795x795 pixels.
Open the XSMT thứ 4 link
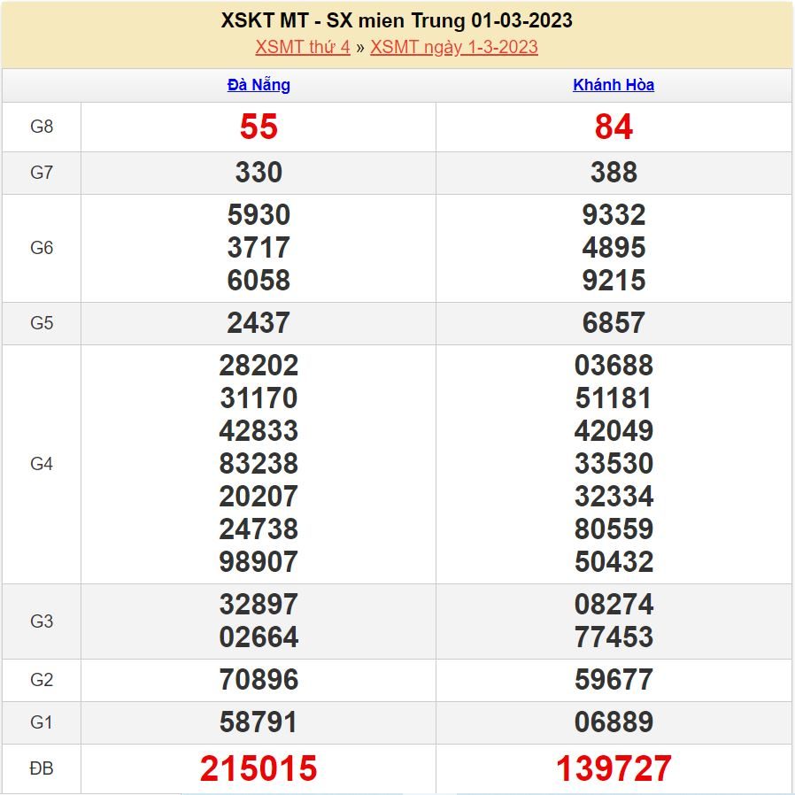point(303,47)
